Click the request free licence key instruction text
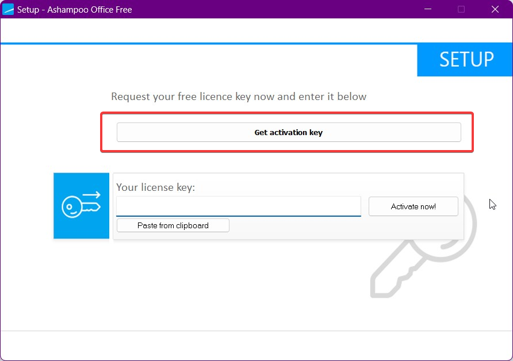 point(239,97)
